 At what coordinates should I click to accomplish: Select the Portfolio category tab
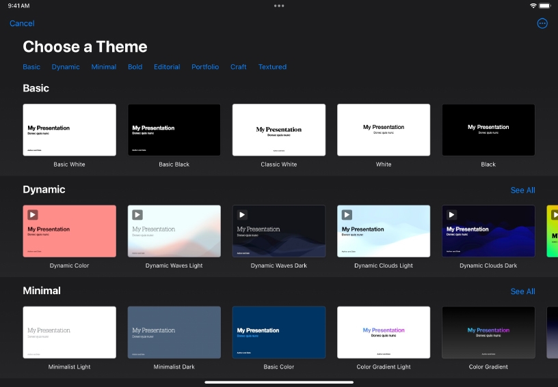pos(205,67)
